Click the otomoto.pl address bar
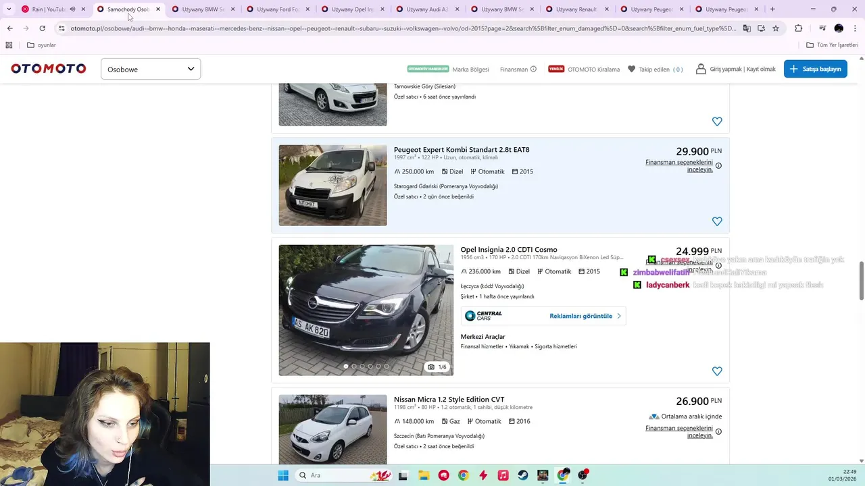 click(403, 28)
